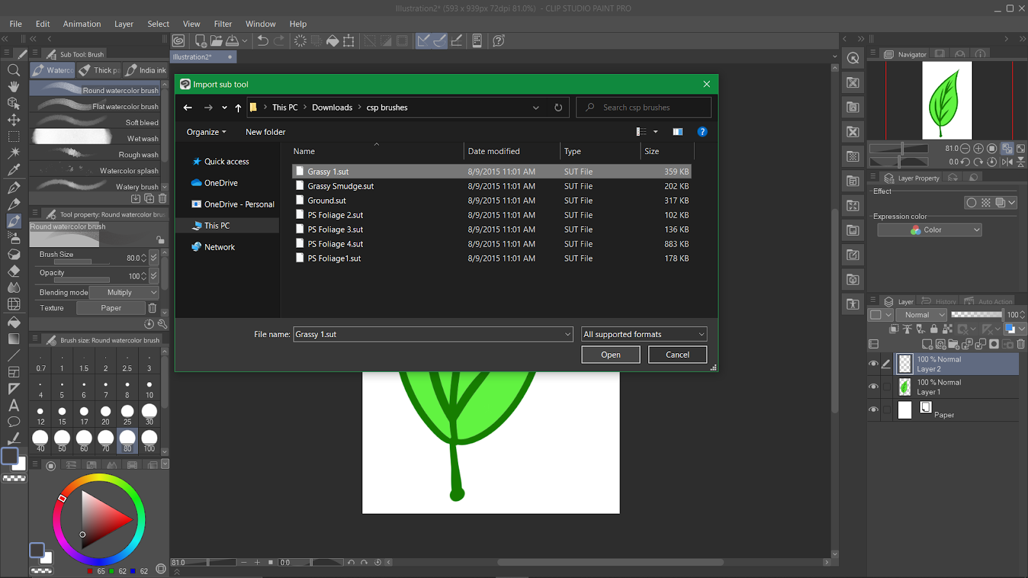Go up one folder level

238,107
